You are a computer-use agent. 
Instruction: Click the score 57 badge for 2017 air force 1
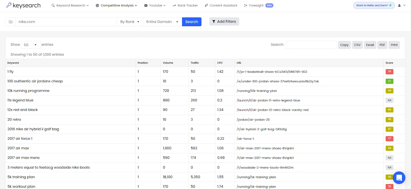389,139
